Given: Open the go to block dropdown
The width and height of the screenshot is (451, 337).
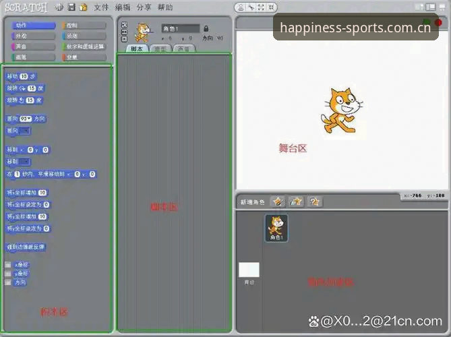Looking at the screenshot, I should point(26,162).
